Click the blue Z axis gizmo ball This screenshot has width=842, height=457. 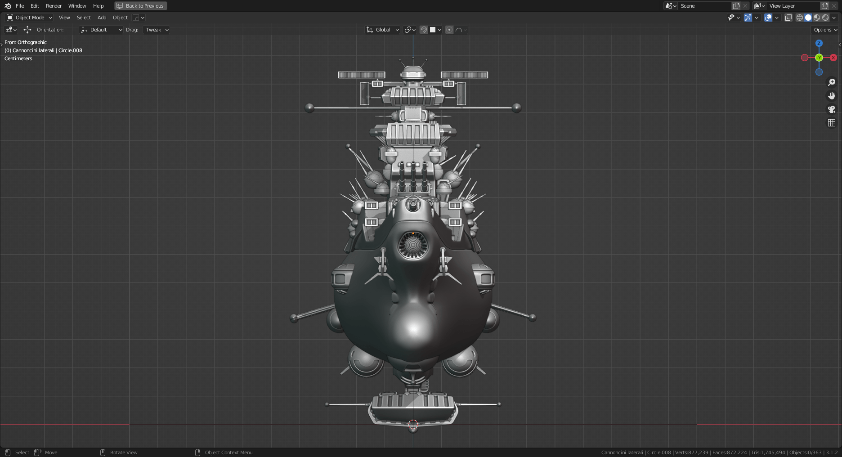click(819, 43)
